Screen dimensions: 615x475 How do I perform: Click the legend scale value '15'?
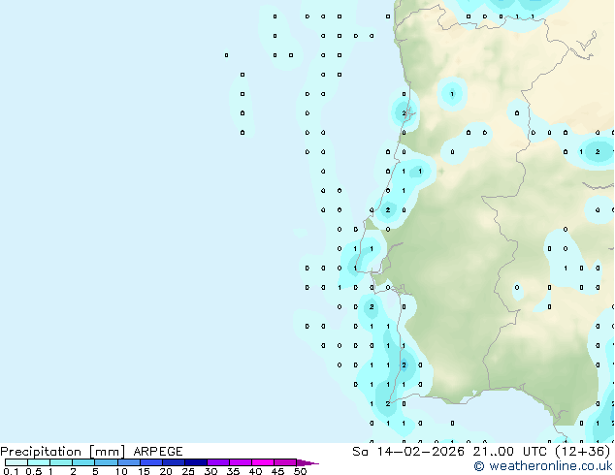144,471
